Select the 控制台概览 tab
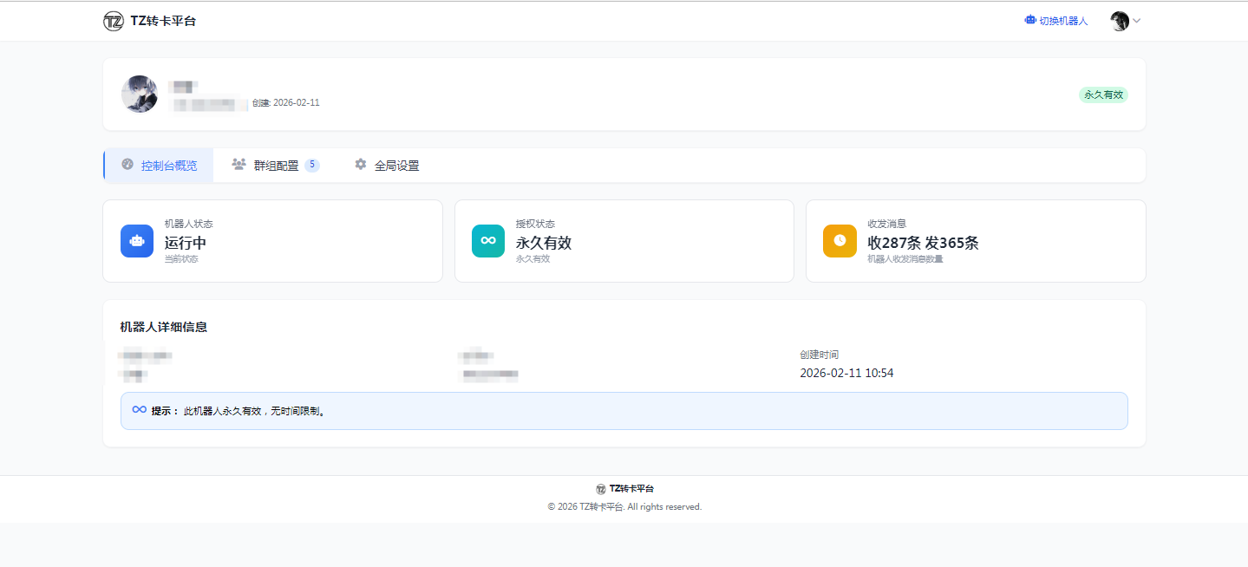The width and height of the screenshot is (1248, 567). (168, 166)
